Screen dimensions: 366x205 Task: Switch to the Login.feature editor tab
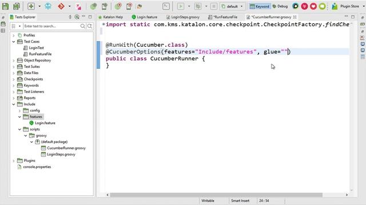coord(145,17)
